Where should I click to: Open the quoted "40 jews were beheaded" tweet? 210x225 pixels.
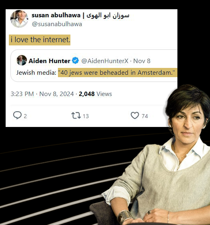coord(94,66)
